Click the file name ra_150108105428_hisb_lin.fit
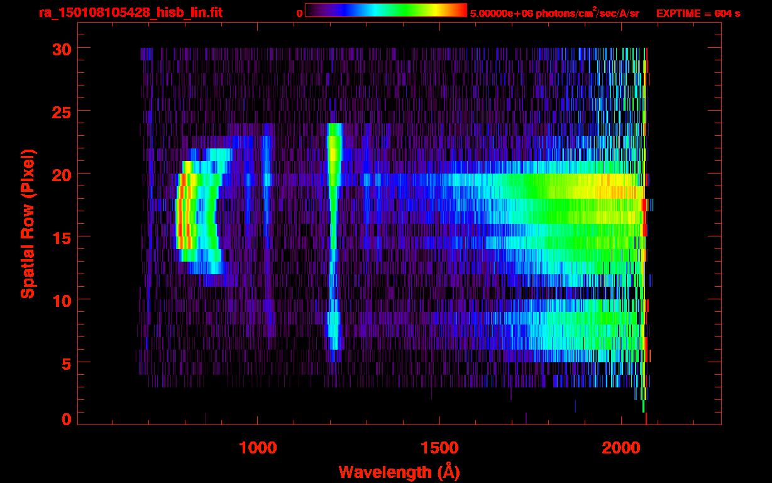The height and width of the screenshot is (483, 772). point(131,13)
